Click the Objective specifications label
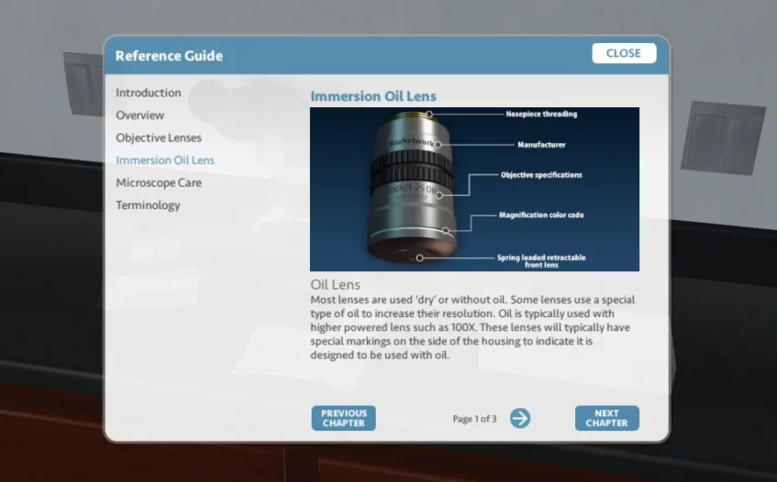 pyautogui.click(x=540, y=175)
